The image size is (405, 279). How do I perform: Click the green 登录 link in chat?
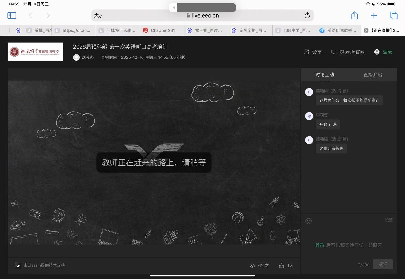(319, 245)
